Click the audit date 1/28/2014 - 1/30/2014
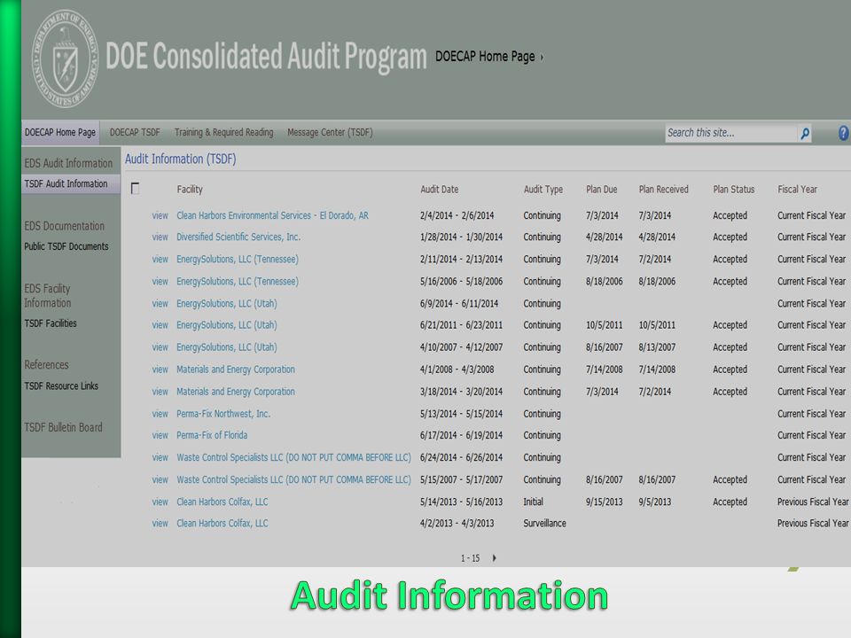The image size is (851, 638). (461, 237)
